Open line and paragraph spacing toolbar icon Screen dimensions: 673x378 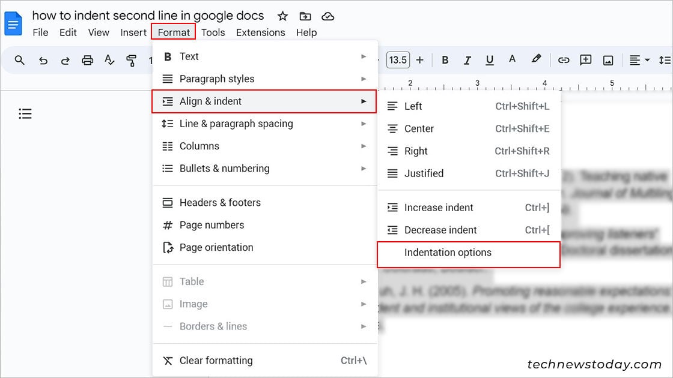665,61
